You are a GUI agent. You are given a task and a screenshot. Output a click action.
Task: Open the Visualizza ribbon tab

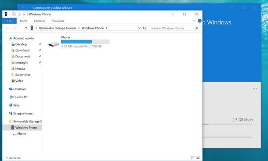pyautogui.click(x=58, y=21)
